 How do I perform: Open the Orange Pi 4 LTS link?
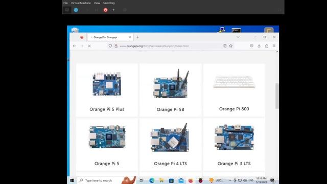pos(170,164)
